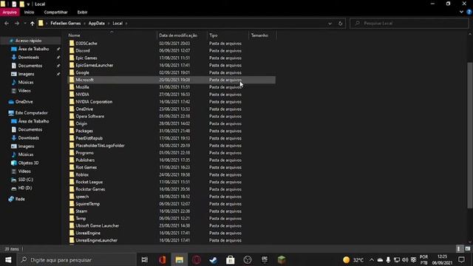
Task: Switch to the Compartilhar ribbon tab
Action: tap(56, 12)
